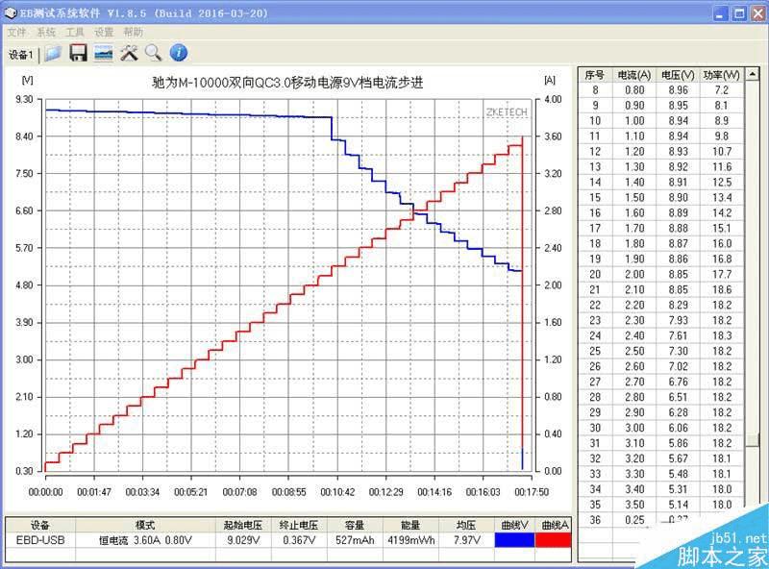Click the save floppy disk icon

[78, 53]
